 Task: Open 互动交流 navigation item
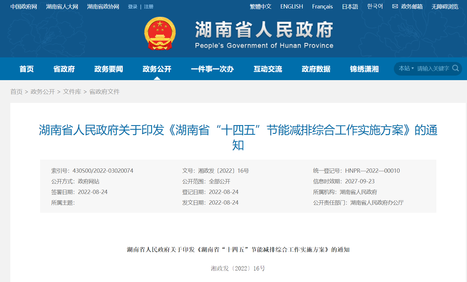point(268,69)
